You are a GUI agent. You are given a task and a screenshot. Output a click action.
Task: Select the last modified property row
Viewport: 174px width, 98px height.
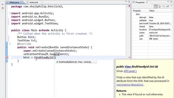click(152, 23)
